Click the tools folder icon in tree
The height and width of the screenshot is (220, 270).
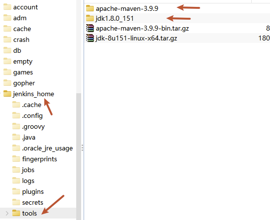click(x=16, y=213)
